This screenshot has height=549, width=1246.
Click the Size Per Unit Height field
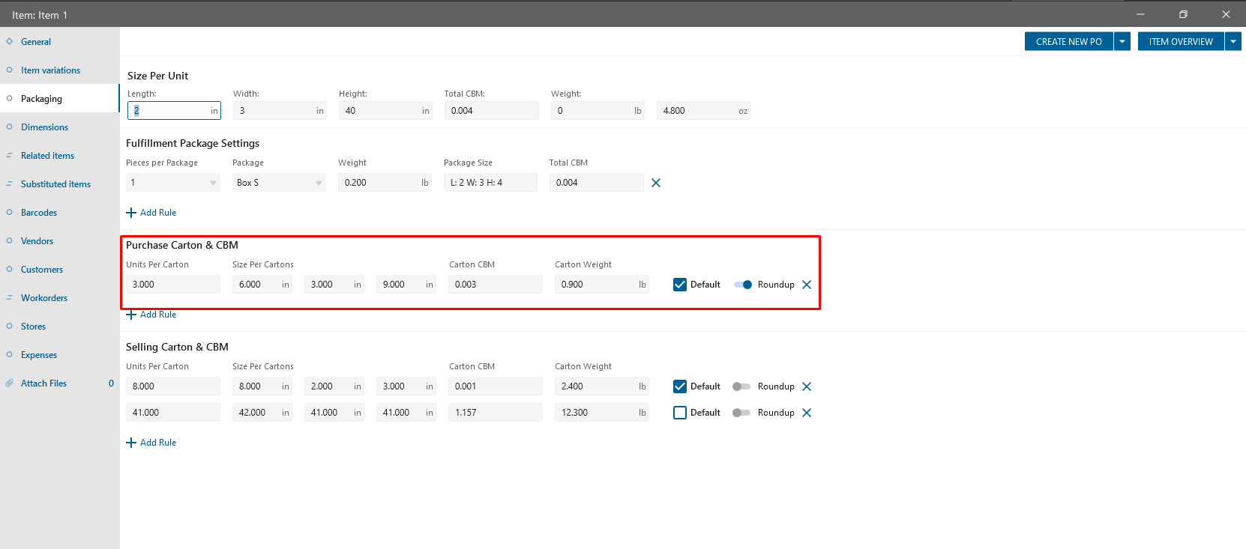coord(385,111)
